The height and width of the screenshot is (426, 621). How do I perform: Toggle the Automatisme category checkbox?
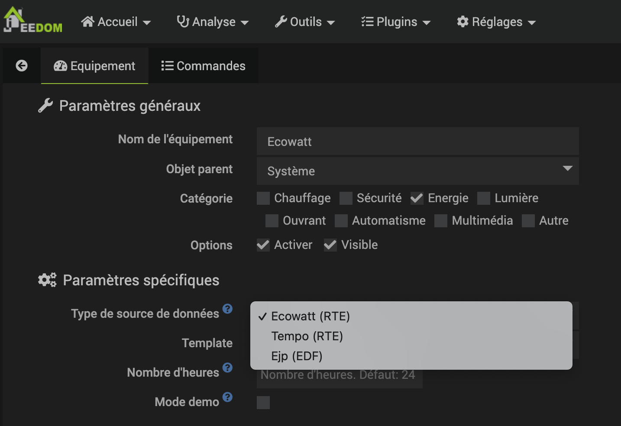341,221
